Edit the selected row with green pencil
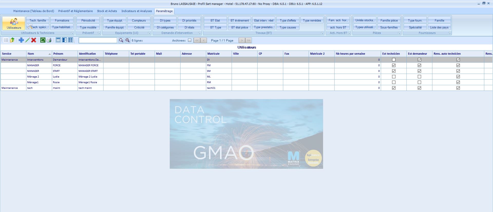The height and width of the screenshot is (212, 493). point(27,40)
